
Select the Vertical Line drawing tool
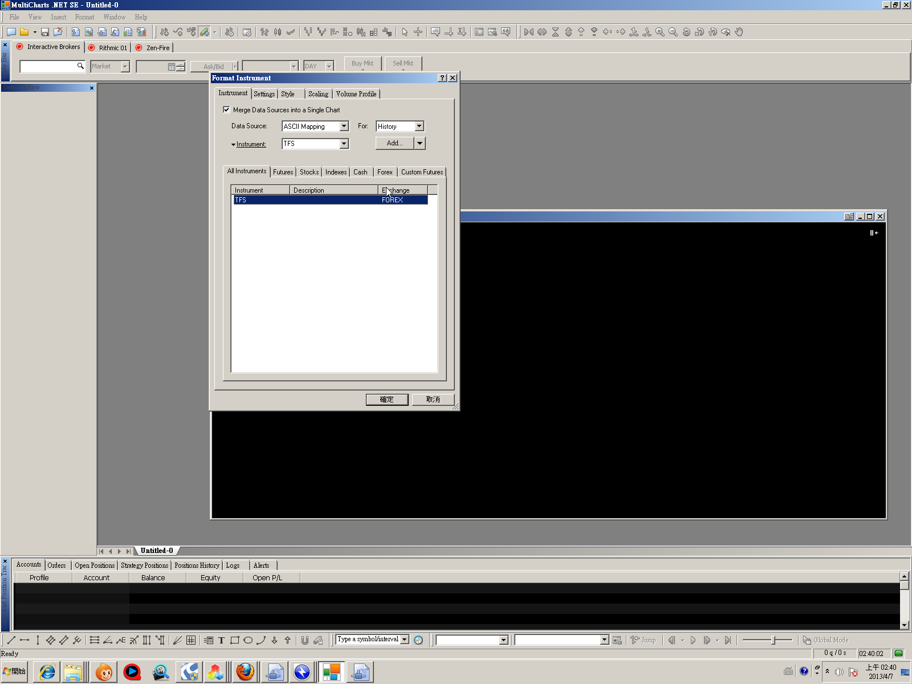pyautogui.click(x=38, y=640)
